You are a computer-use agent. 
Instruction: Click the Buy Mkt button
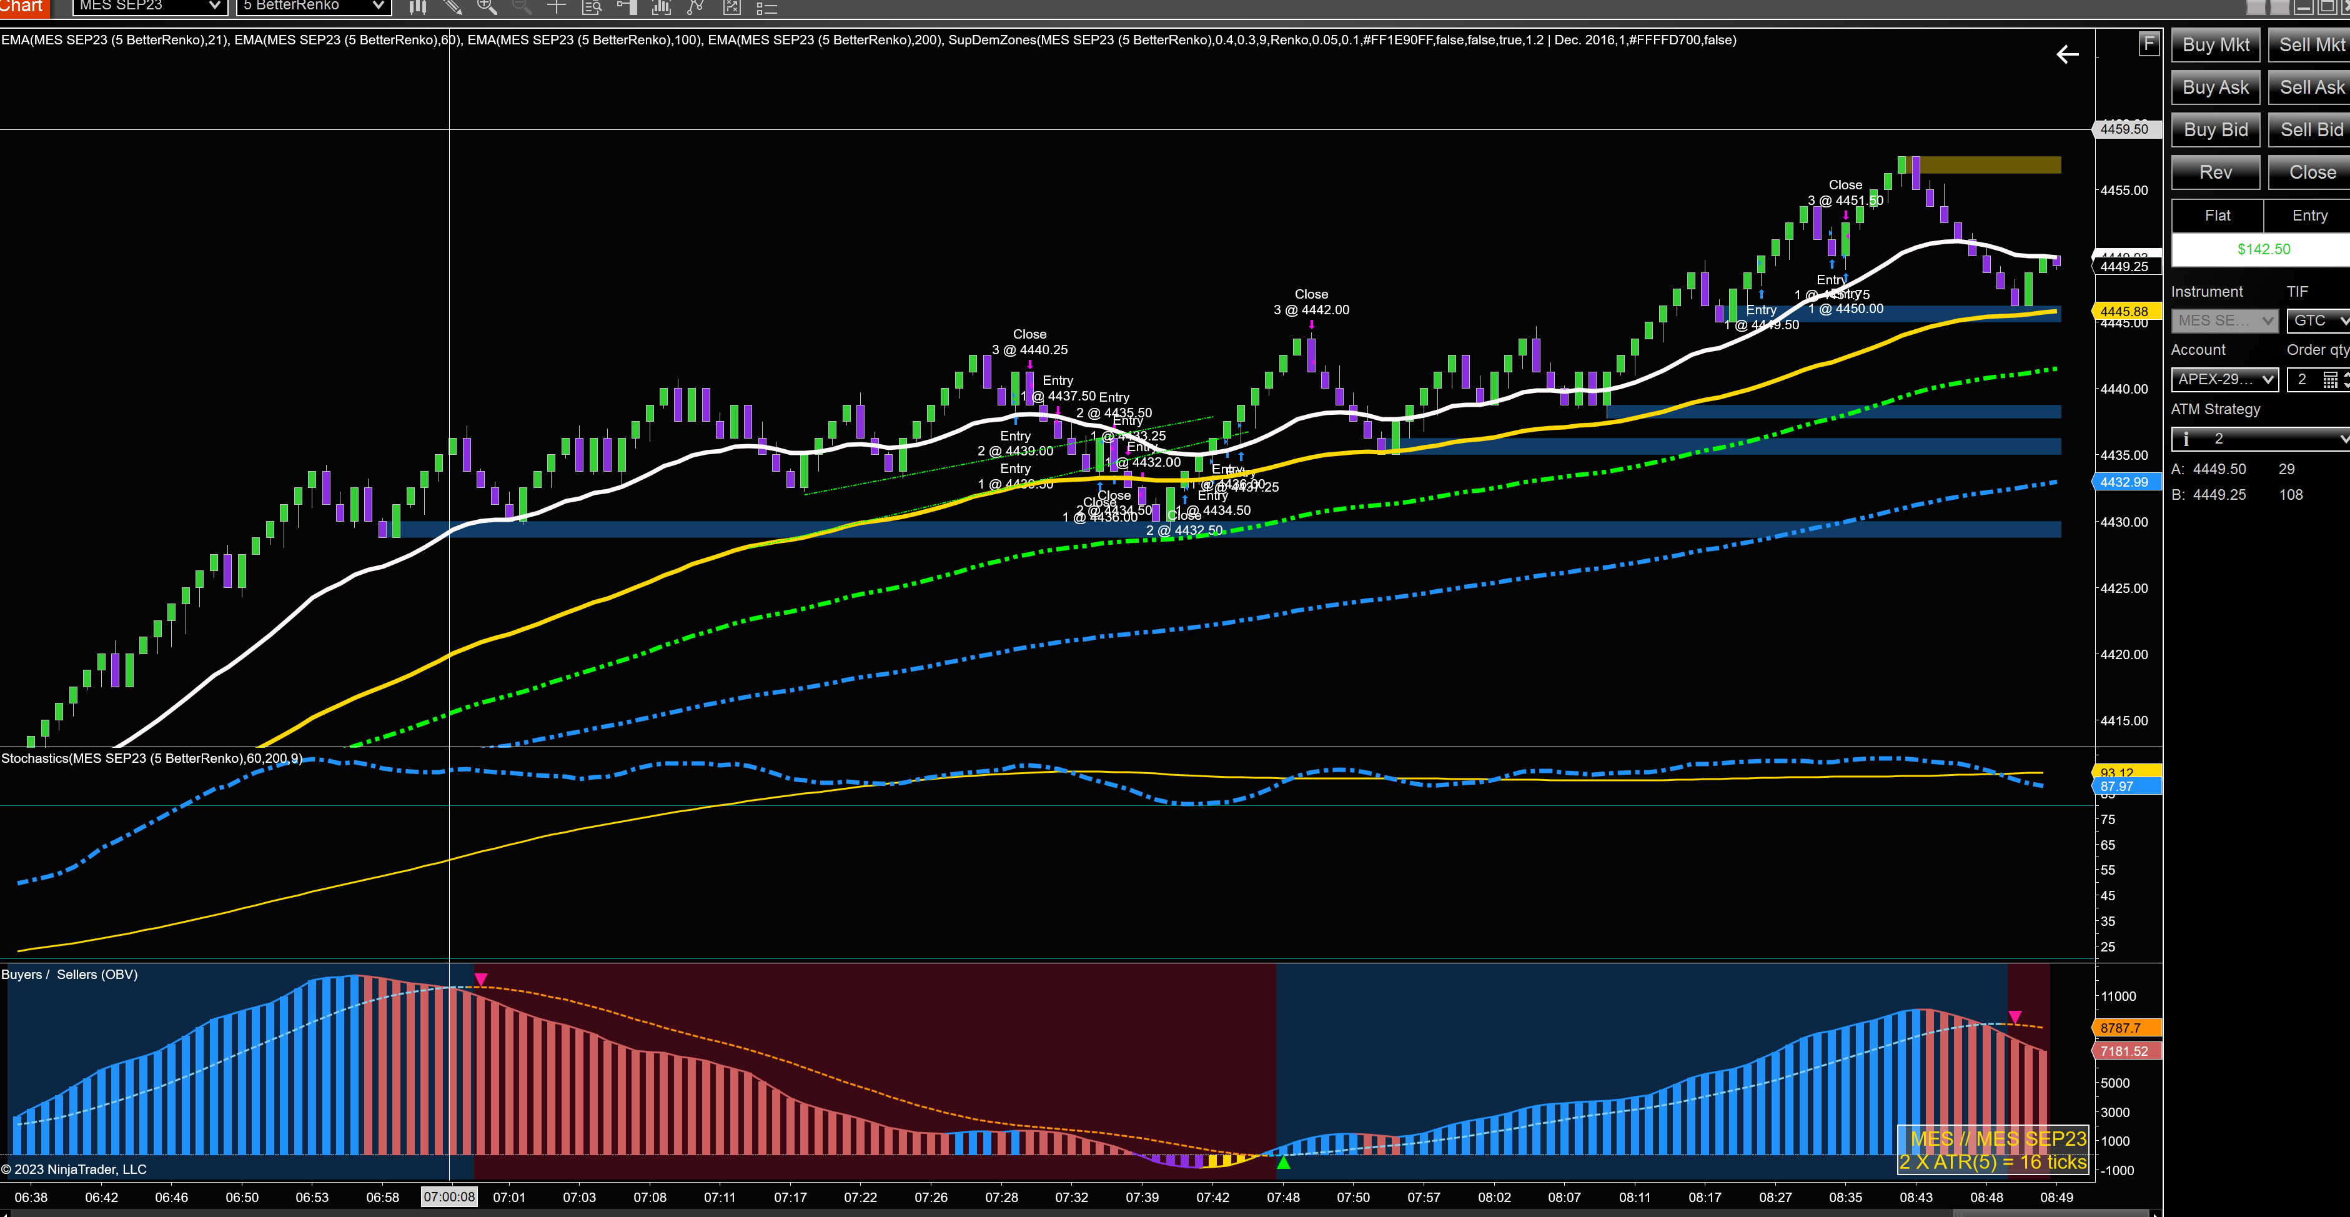coord(2215,45)
